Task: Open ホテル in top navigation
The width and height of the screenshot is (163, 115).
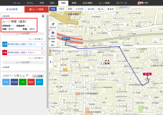Action: tap(30, 3)
